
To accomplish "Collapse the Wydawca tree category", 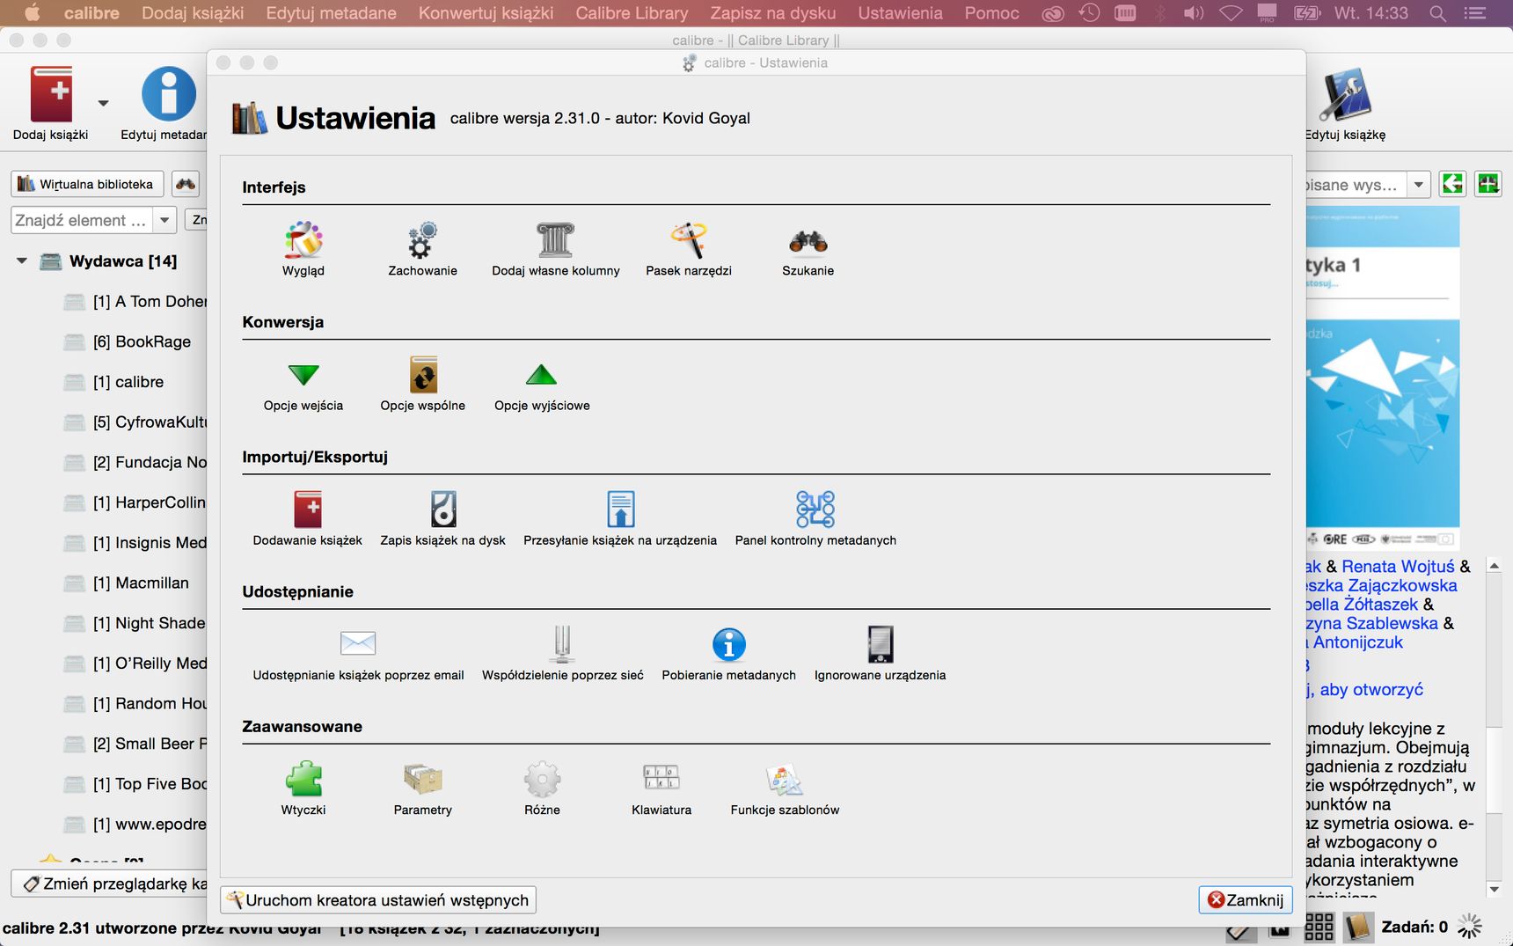I will [22, 261].
